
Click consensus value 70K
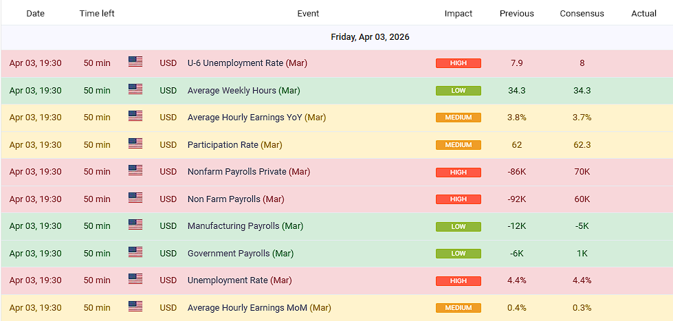point(582,172)
